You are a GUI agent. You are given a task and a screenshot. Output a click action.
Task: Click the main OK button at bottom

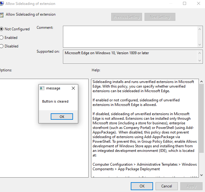point(142,186)
